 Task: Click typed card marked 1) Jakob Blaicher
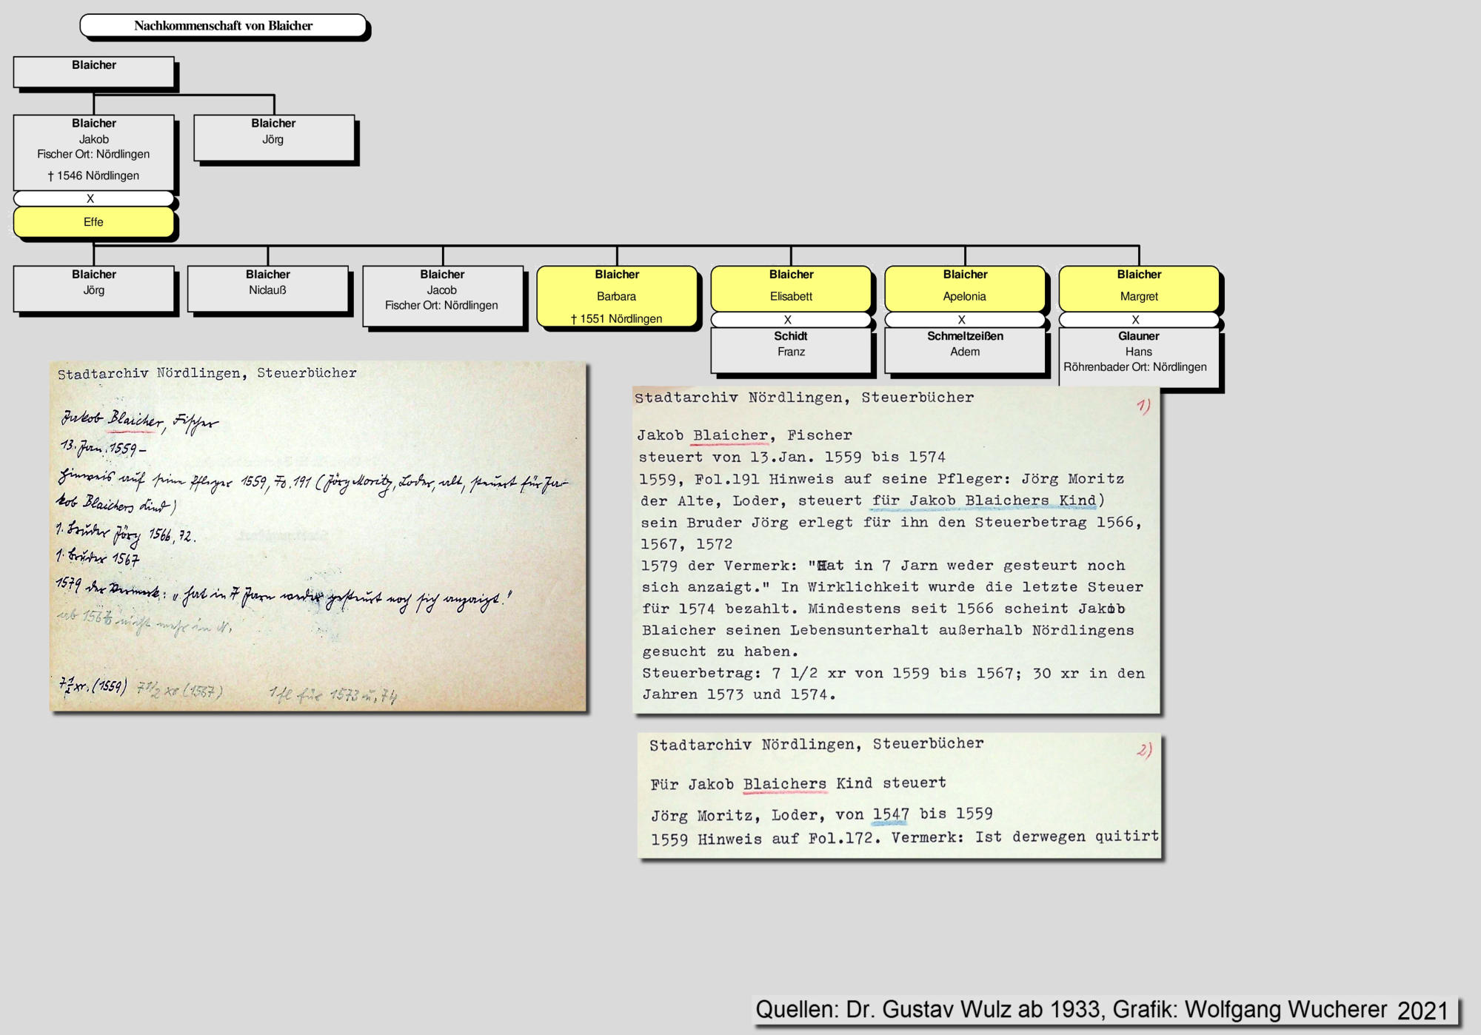pos(896,549)
